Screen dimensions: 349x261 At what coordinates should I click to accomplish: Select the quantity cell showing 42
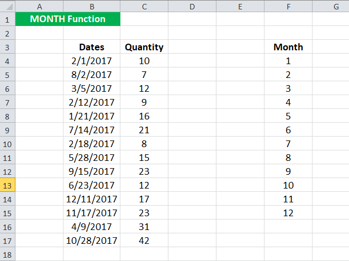[x=144, y=241]
